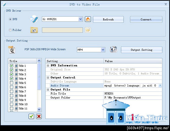Select the Folder radio button
The width and height of the screenshot is (170, 131).
[10, 30]
